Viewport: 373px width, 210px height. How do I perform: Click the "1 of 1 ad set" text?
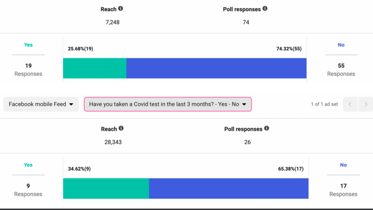click(324, 104)
